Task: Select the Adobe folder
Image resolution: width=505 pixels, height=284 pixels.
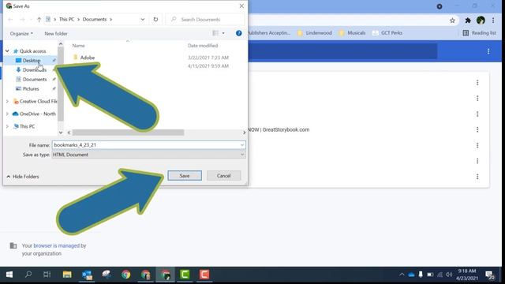Action: (88, 58)
